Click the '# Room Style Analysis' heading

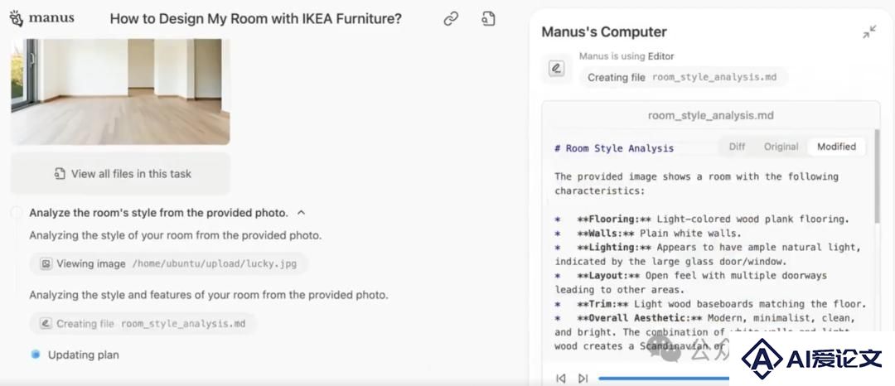pos(614,148)
